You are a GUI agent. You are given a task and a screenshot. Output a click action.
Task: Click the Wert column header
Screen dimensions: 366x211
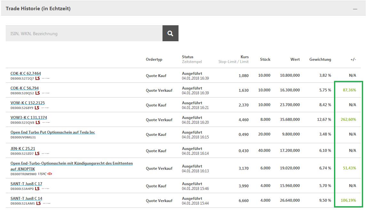tap(295, 59)
